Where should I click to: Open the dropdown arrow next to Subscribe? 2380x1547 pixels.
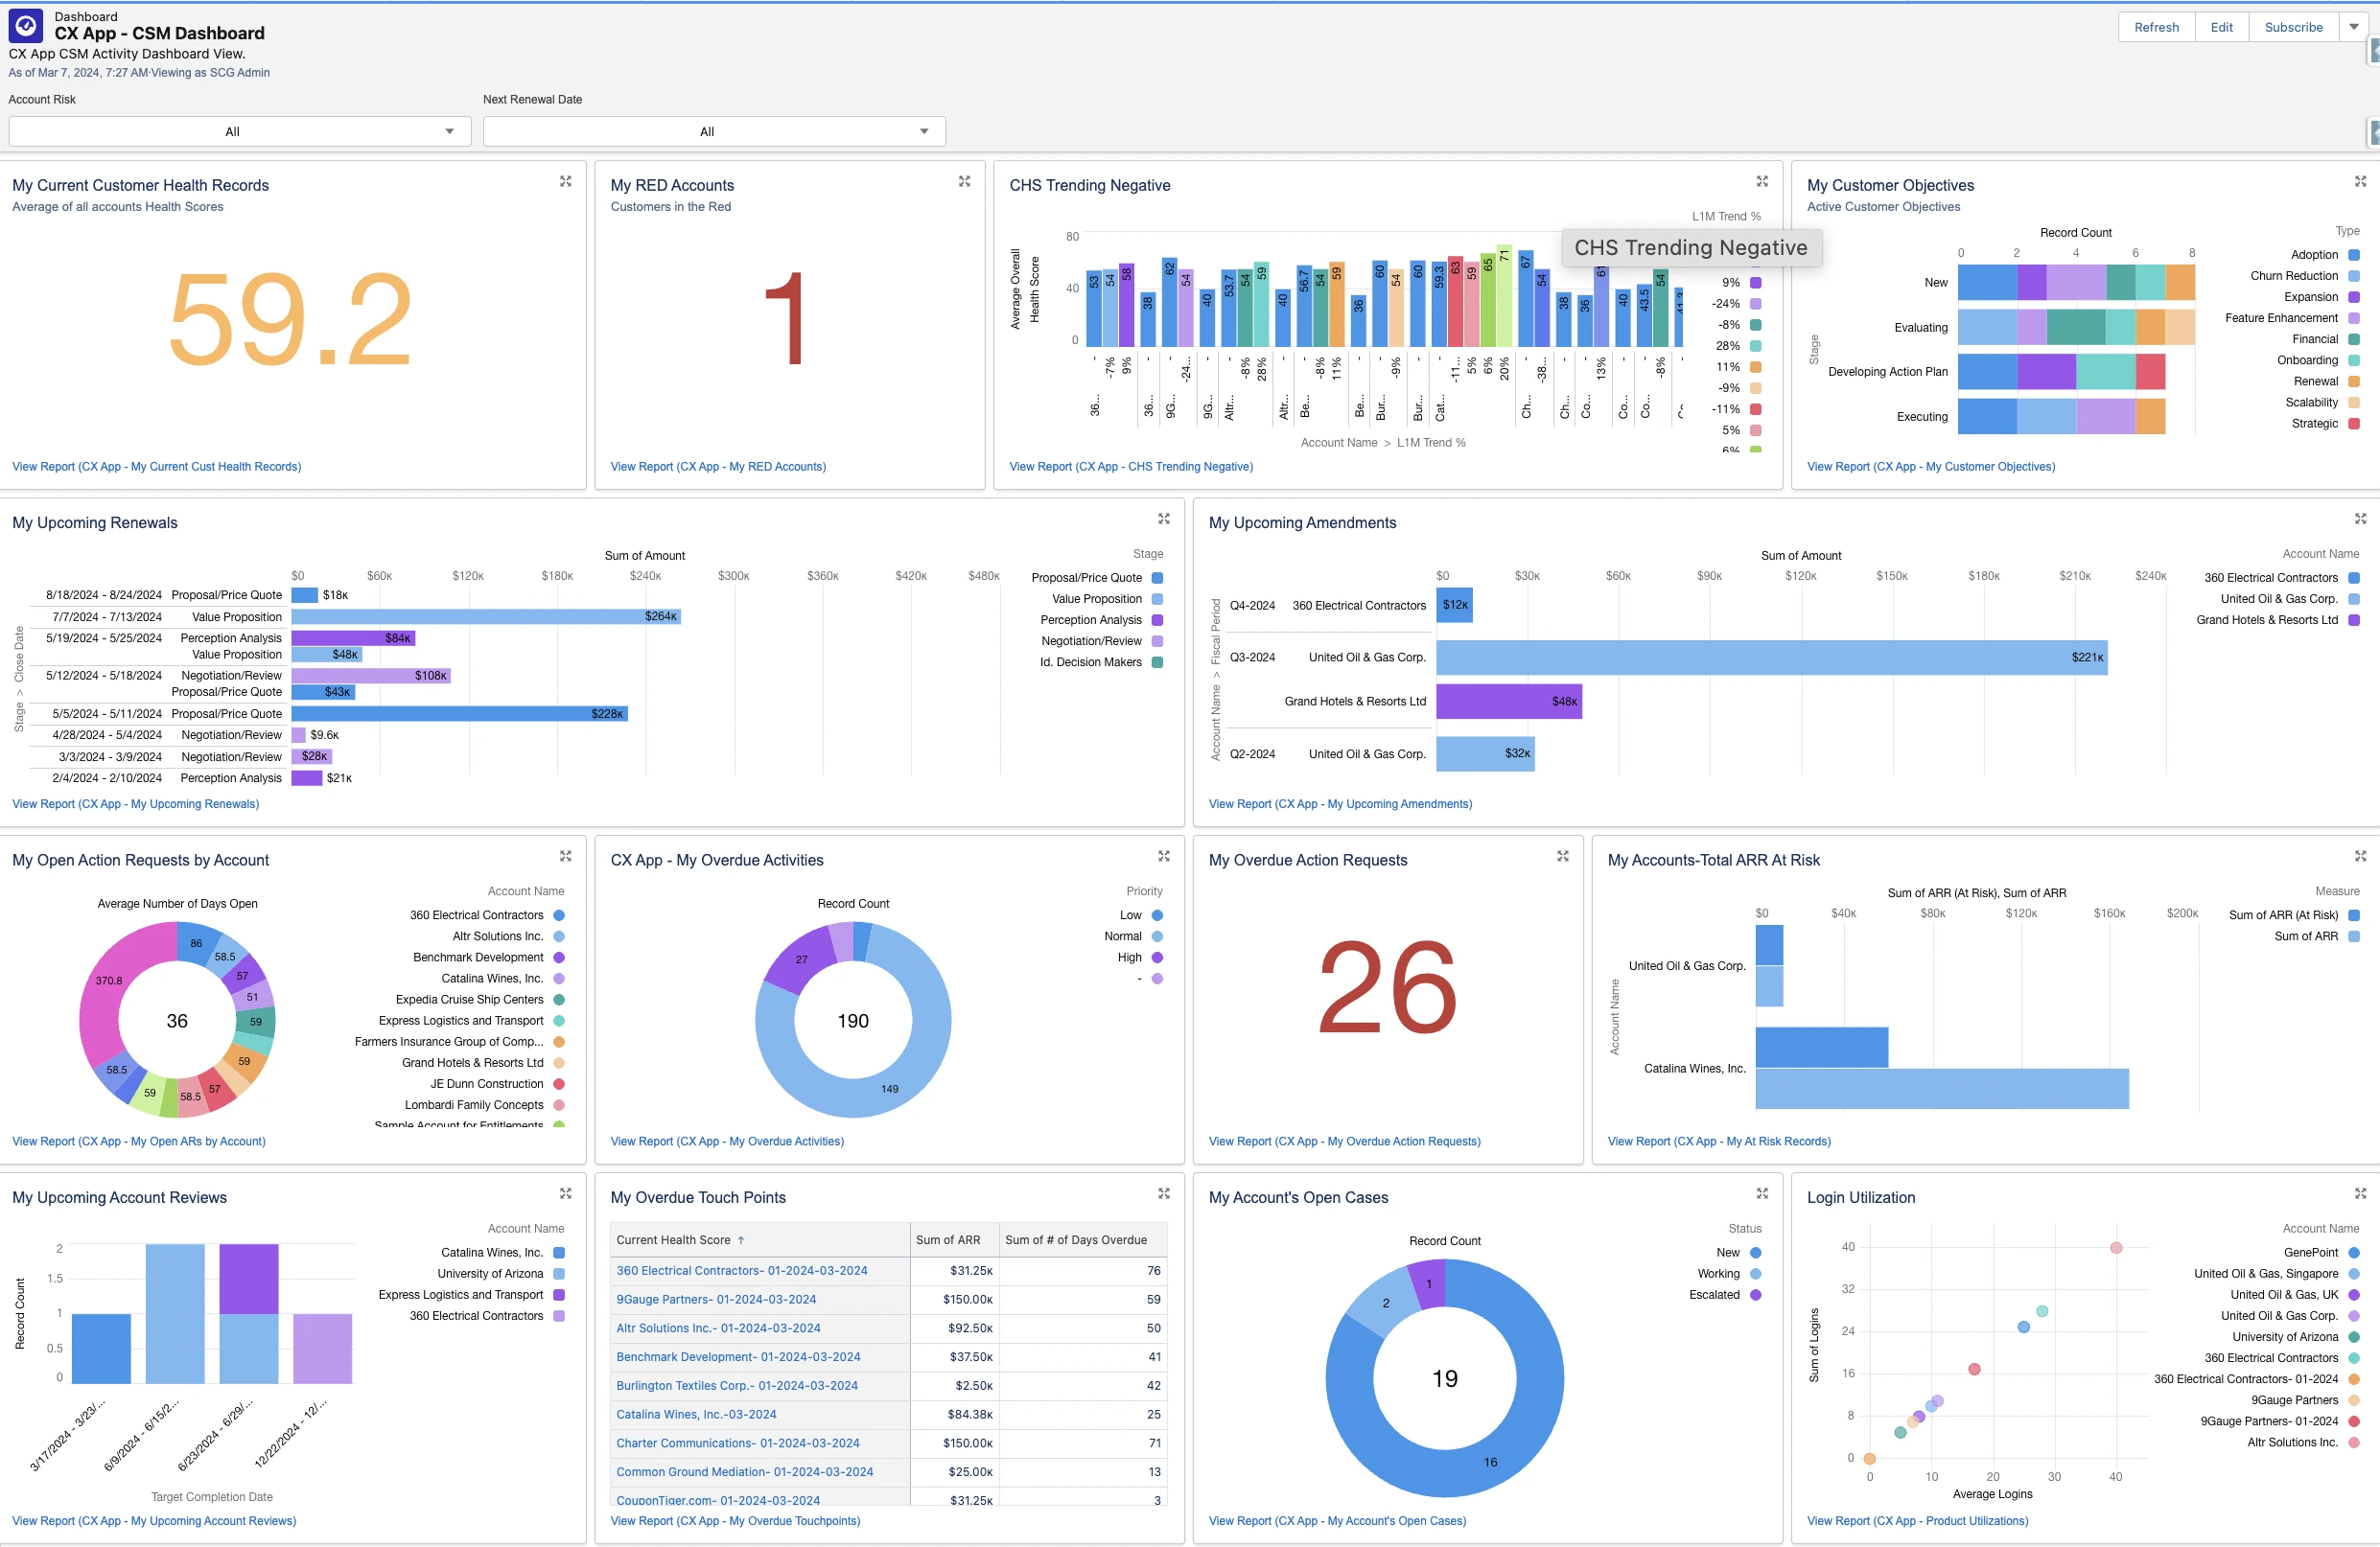point(2353,27)
